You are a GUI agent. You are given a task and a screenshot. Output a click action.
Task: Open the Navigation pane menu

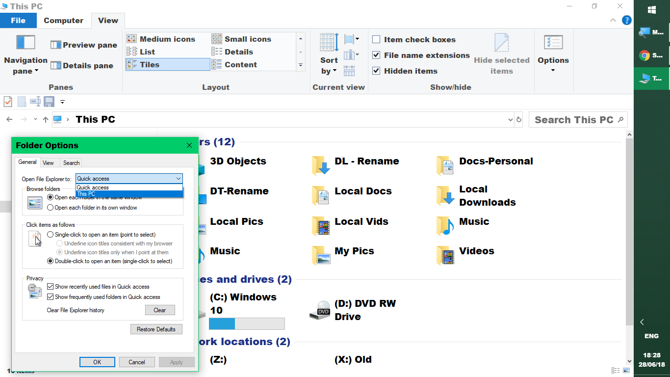[x=26, y=55]
